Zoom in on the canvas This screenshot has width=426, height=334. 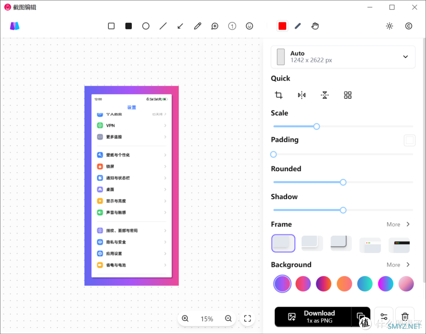tap(185, 319)
